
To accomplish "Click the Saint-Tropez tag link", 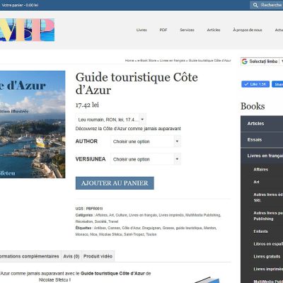I will 134,234.
